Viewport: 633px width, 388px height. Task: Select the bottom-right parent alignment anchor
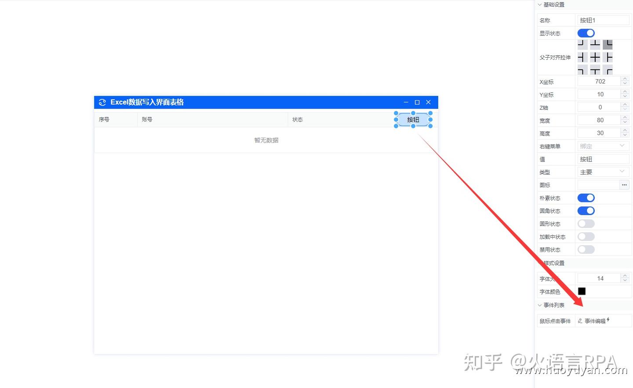point(608,70)
